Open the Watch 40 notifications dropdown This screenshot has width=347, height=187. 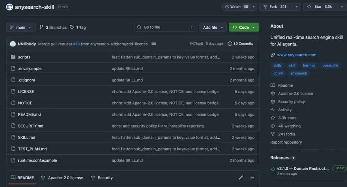(x=240, y=7)
